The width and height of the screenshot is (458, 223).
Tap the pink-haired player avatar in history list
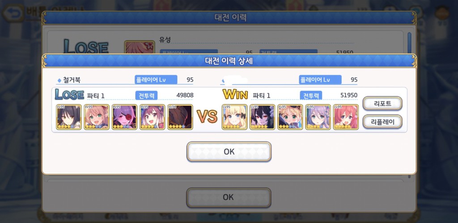pyautogui.click(x=140, y=47)
